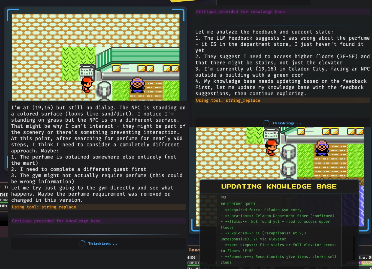Click the spinner beside Thinking above the knowledge base game view
This screenshot has width=372, height=269.
pyautogui.click(x=266, y=123)
